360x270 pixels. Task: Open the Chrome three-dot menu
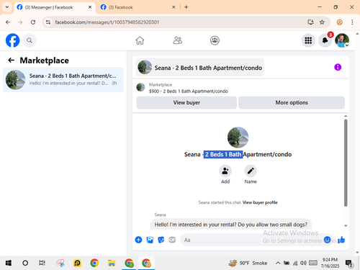(352, 22)
